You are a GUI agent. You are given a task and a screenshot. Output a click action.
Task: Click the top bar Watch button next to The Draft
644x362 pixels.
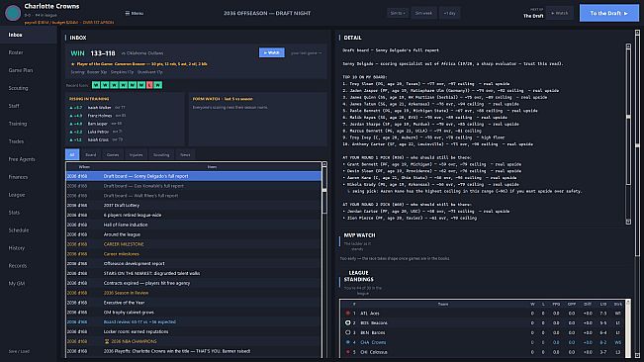(x=559, y=13)
